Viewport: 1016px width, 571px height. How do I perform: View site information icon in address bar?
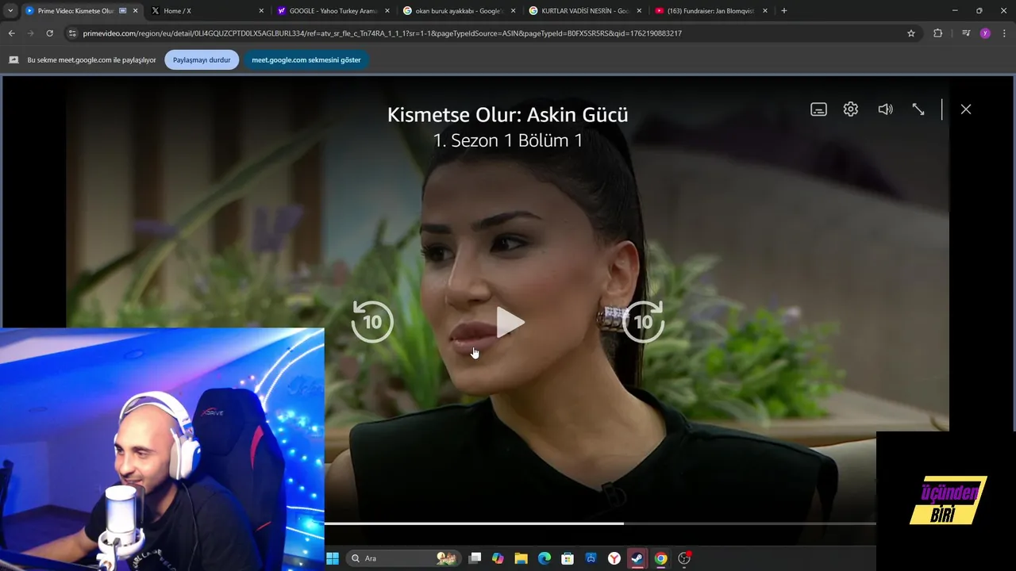click(x=72, y=33)
